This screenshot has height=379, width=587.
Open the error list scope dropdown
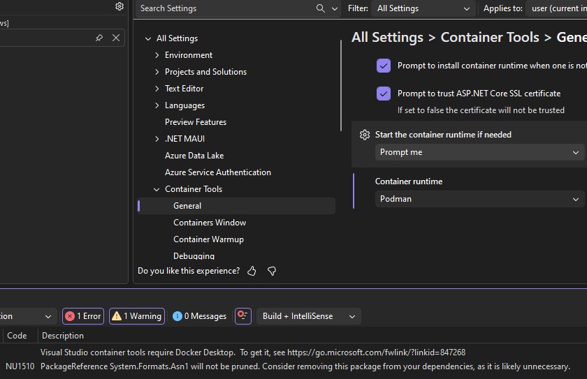(28, 316)
